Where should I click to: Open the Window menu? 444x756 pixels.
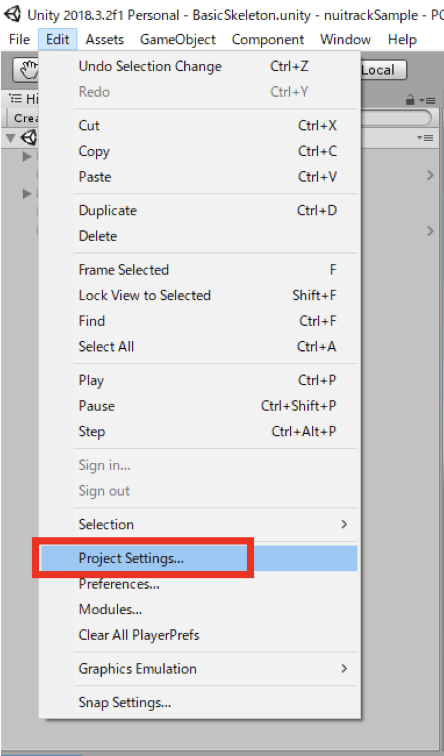pyautogui.click(x=346, y=39)
